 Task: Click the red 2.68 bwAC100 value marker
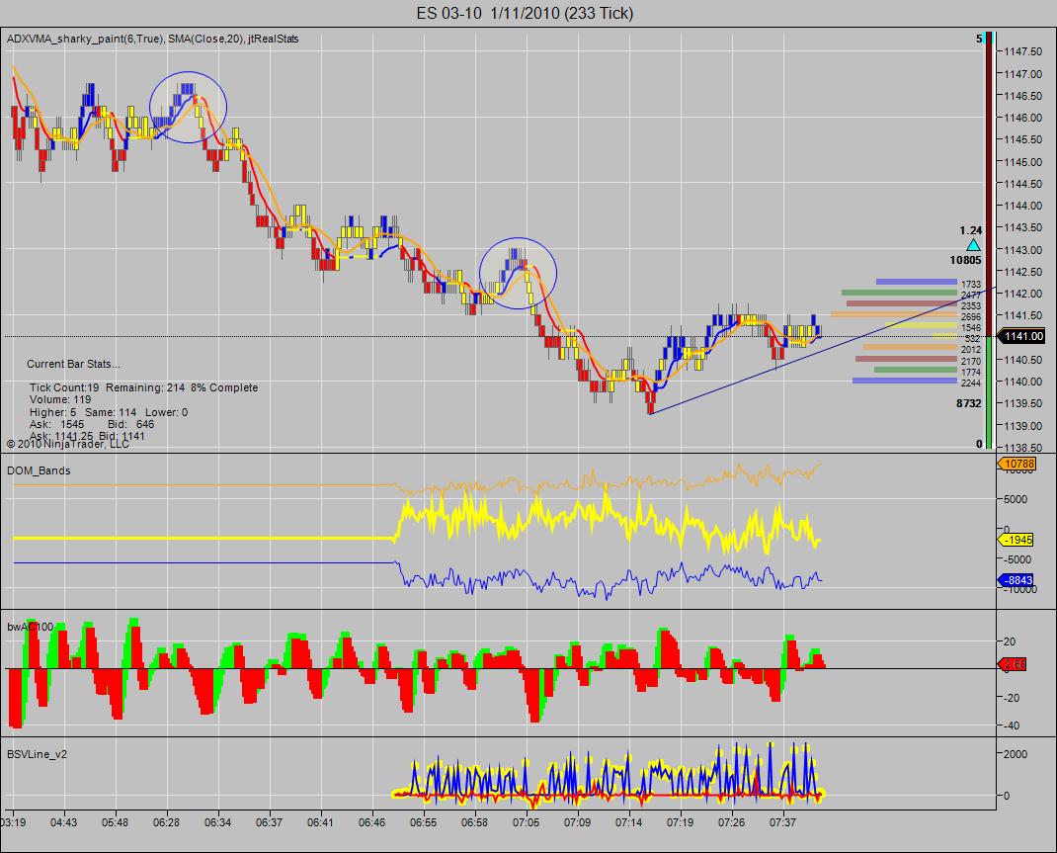point(1014,665)
